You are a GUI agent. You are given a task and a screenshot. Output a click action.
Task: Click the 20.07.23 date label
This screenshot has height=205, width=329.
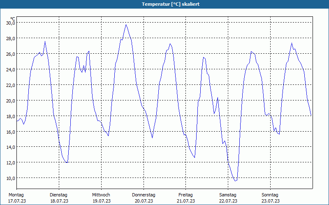144,201
